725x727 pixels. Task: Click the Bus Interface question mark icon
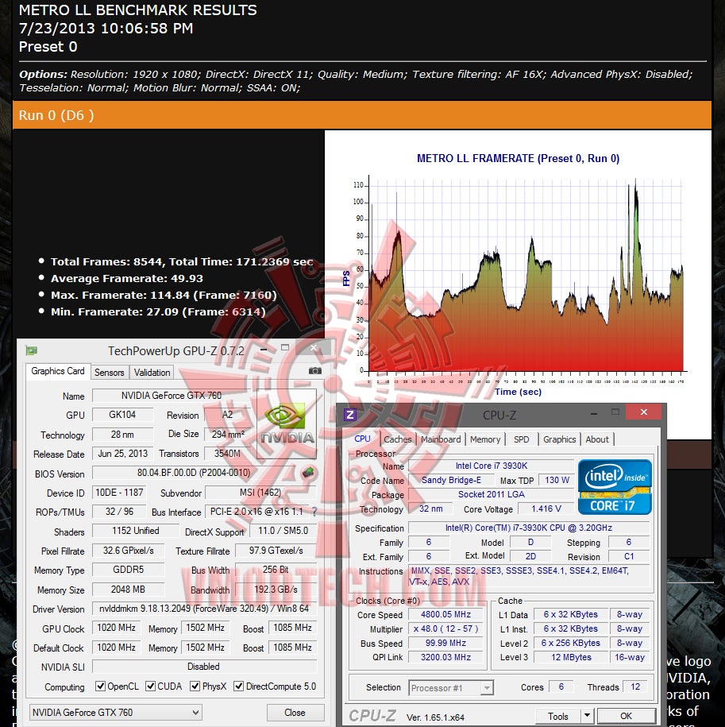314,512
